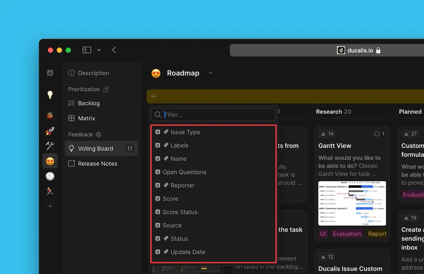Open the Gantt chart thumbnail image

coord(352,203)
